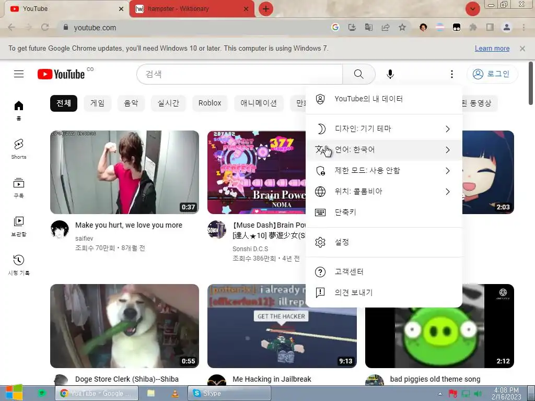Open Chrome's three-dot menu

524,27
